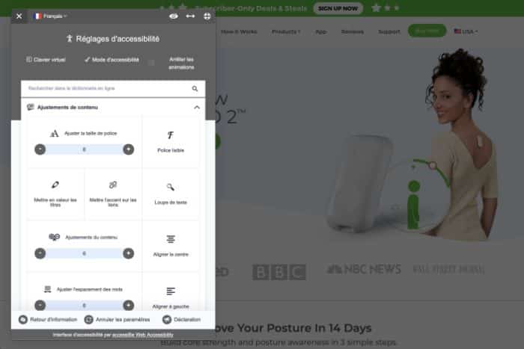This screenshot has width=524, height=349.
Task: Collapse the Ajustements de contenu section
Action: click(x=196, y=108)
